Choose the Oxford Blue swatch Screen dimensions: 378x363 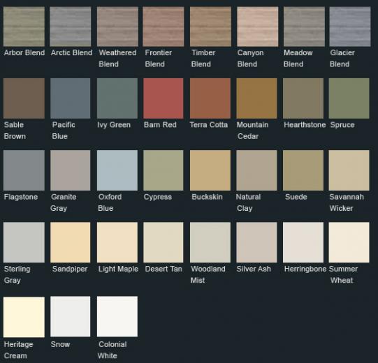pyautogui.click(x=117, y=170)
